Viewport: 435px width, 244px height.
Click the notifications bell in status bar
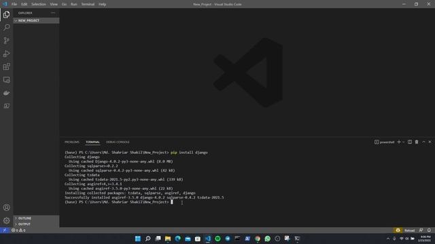429,230
